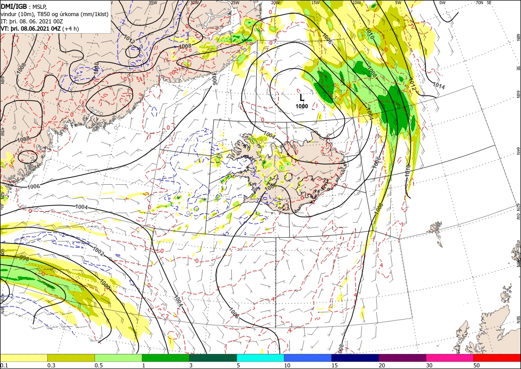Click the '5' legend scale value
This screenshot has height=369, width=521.
pyautogui.click(x=239, y=365)
